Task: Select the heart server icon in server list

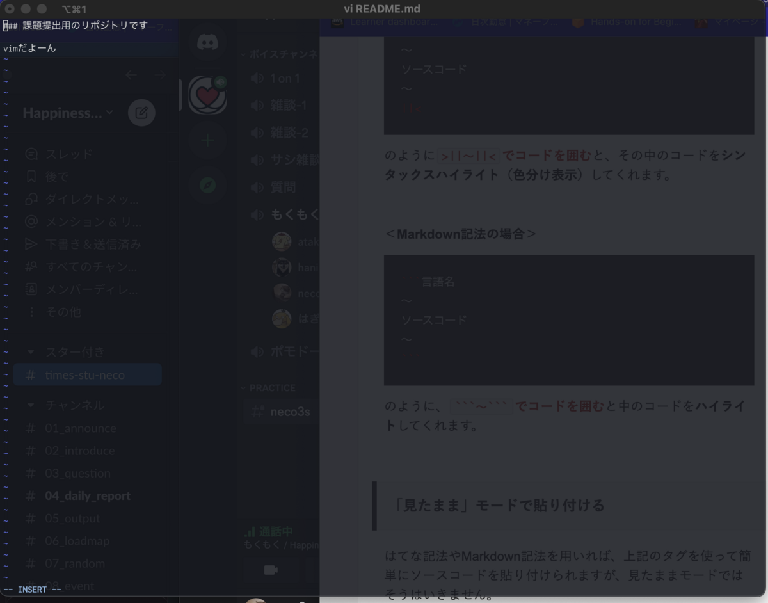Action: click(207, 95)
